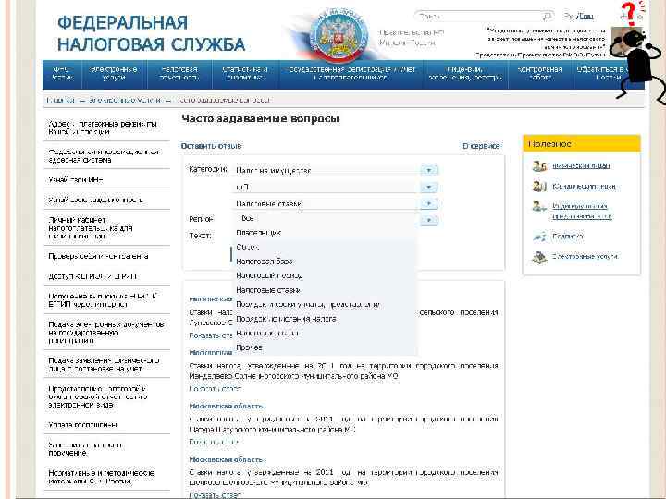The image size is (666, 499).
Task: Open Адрес и платежные реквизиты инспекции
Action: click(106, 128)
